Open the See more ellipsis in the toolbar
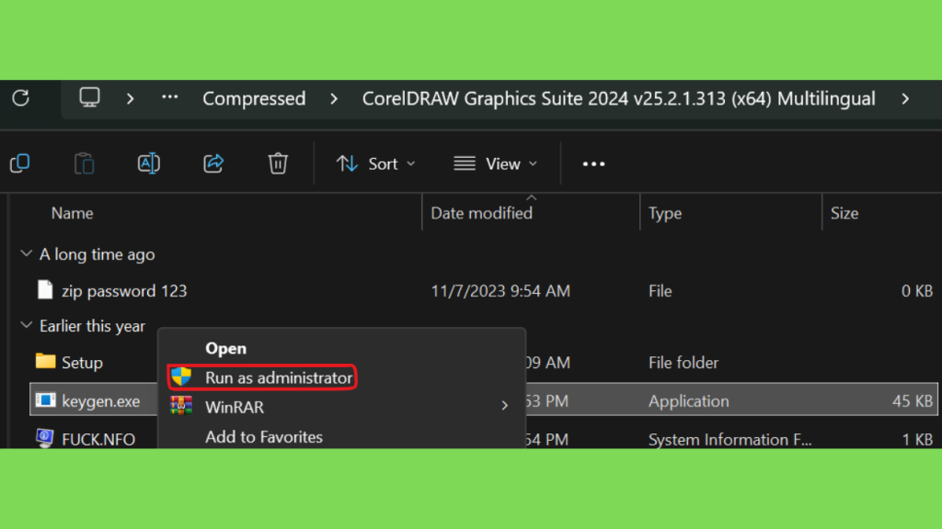942x529 pixels. [594, 163]
